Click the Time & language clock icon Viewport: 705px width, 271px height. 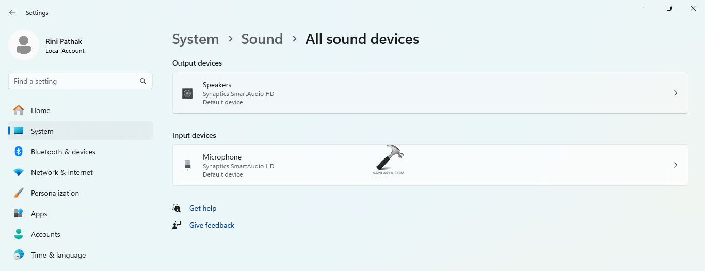19,255
